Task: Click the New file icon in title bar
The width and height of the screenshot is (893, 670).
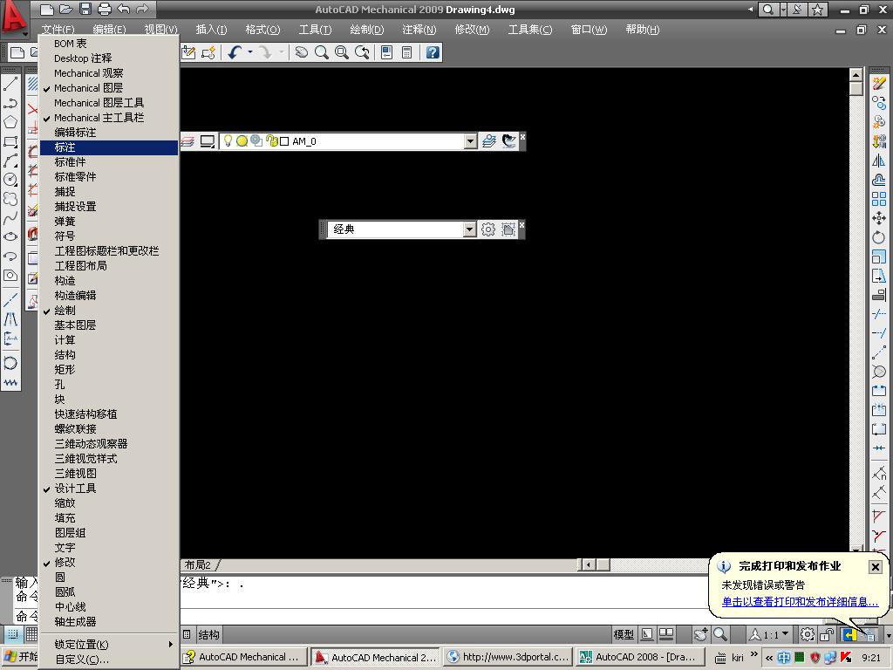Action: [x=47, y=9]
